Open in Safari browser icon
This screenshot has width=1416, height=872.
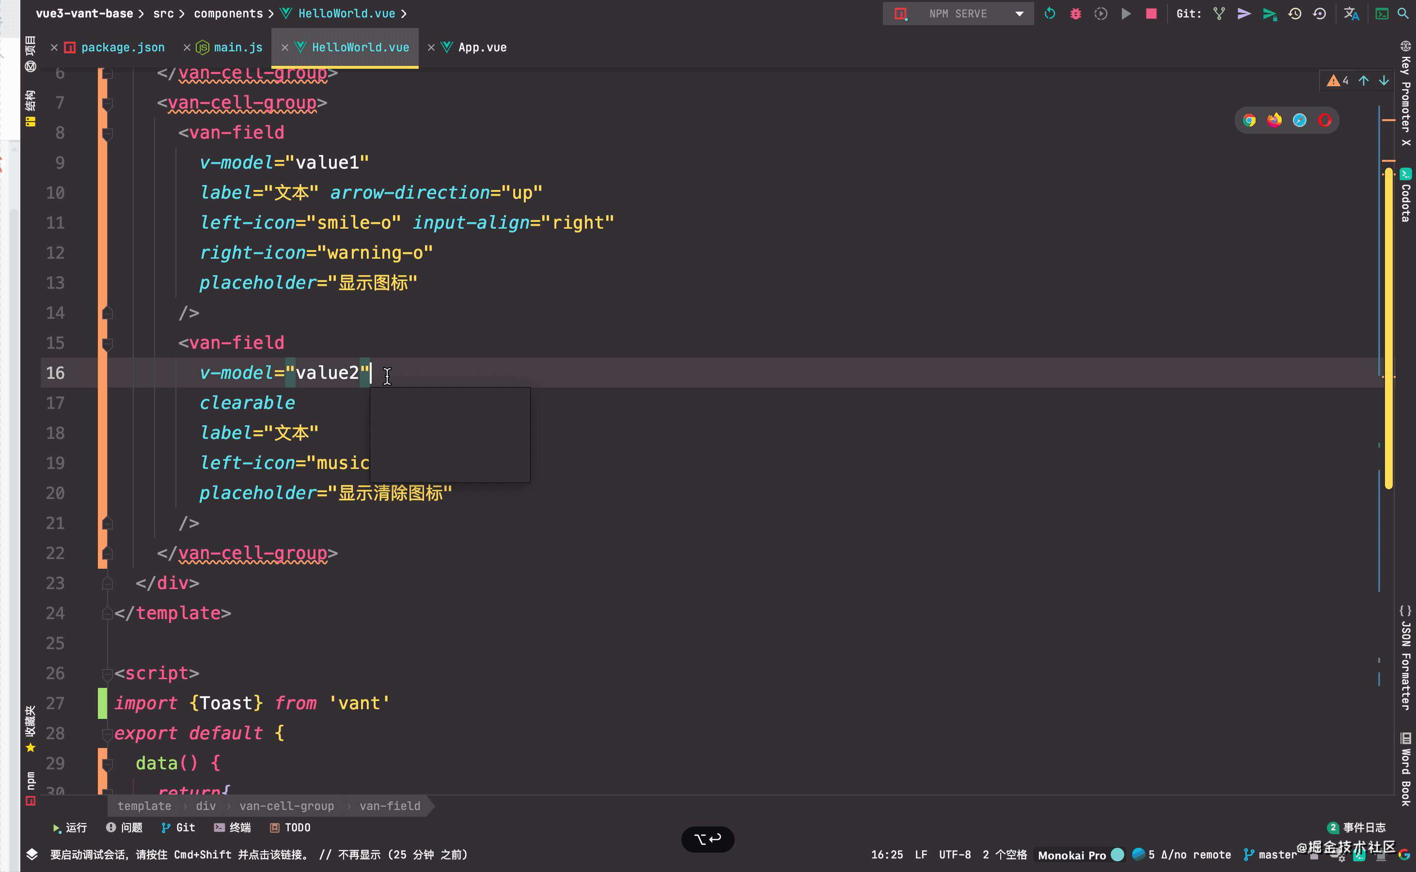[1300, 120]
